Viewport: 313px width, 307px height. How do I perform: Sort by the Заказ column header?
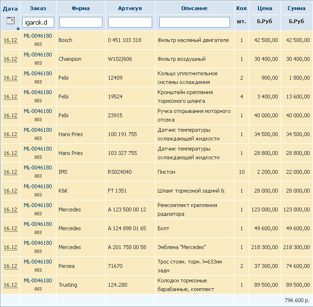38,8
